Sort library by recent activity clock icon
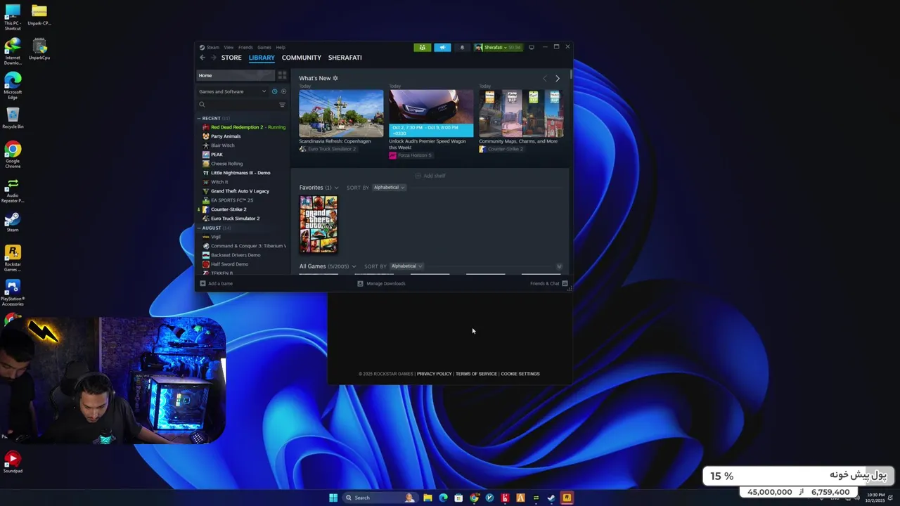The height and width of the screenshot is (506, 900). click(274, 91)
